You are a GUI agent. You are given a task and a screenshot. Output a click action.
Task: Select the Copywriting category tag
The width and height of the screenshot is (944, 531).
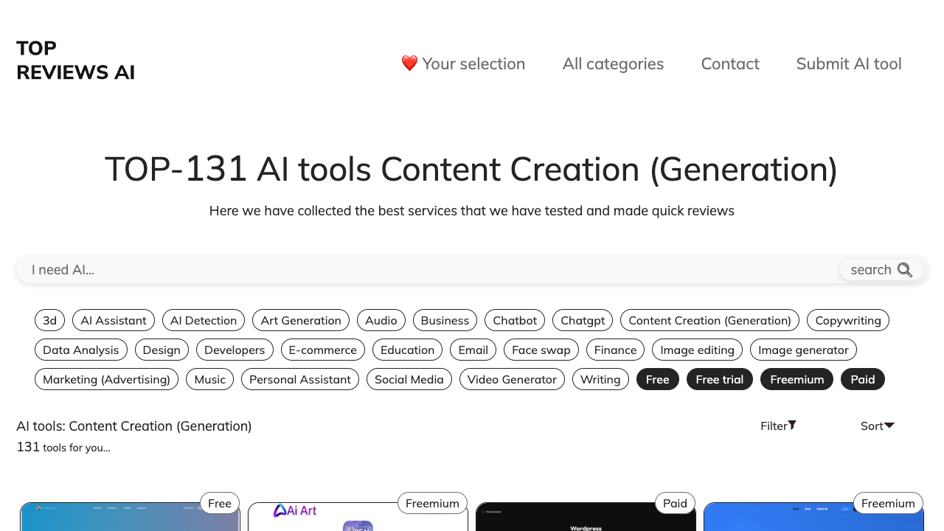[x=847, y=320]
